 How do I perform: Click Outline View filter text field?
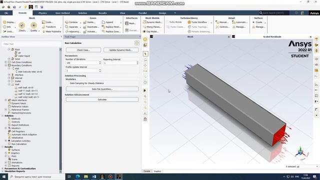31,44
